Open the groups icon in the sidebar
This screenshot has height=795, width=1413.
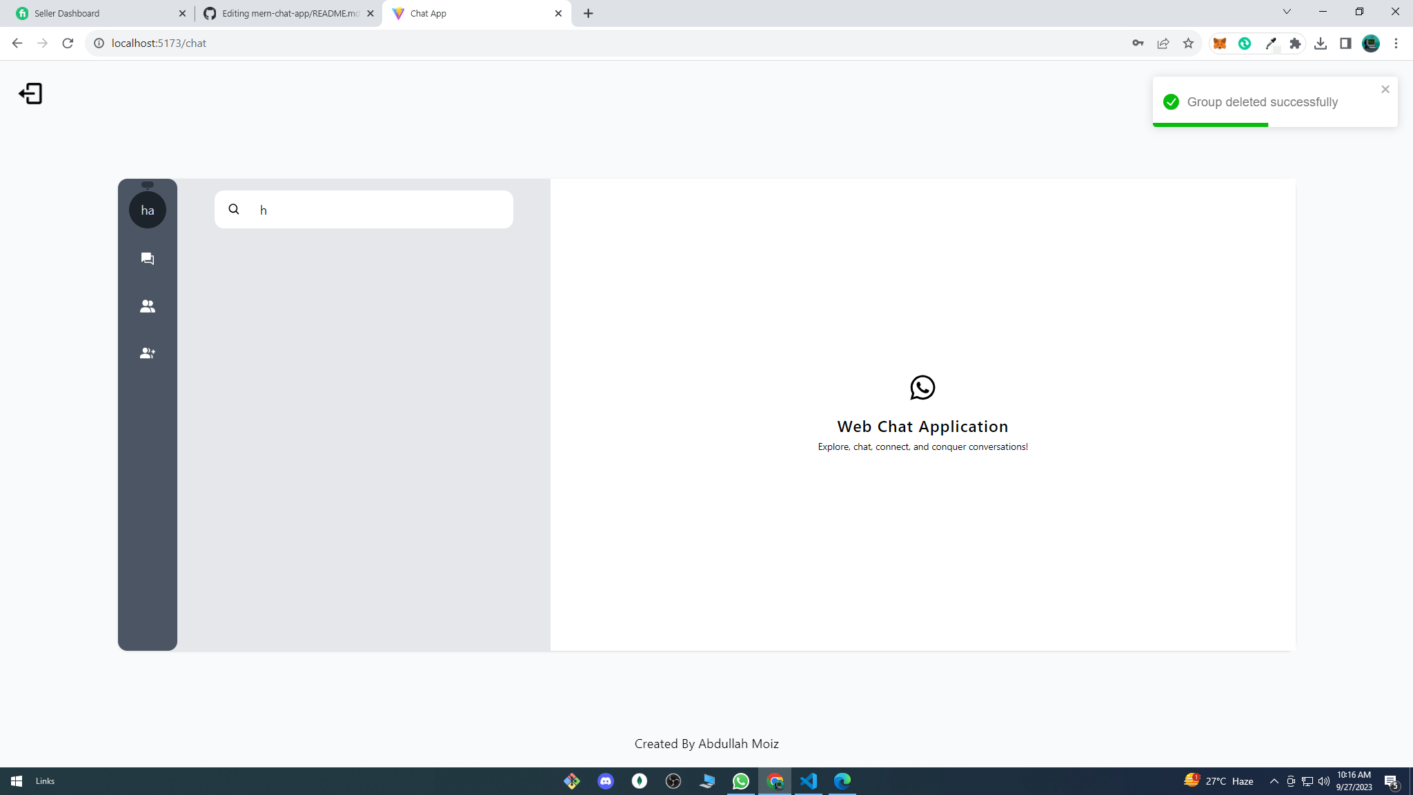(x=147, y=306)
